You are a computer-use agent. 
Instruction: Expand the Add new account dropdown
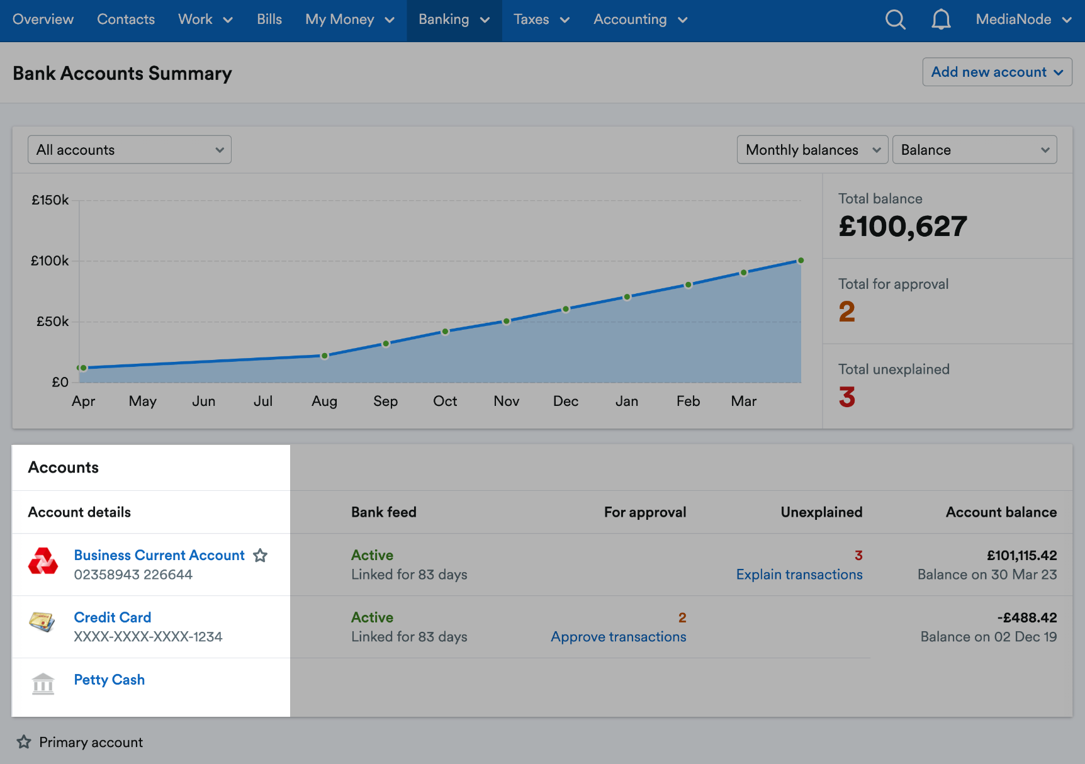996,72
